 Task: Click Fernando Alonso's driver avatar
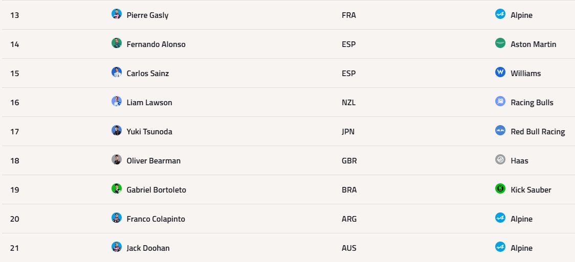(117, 43)
